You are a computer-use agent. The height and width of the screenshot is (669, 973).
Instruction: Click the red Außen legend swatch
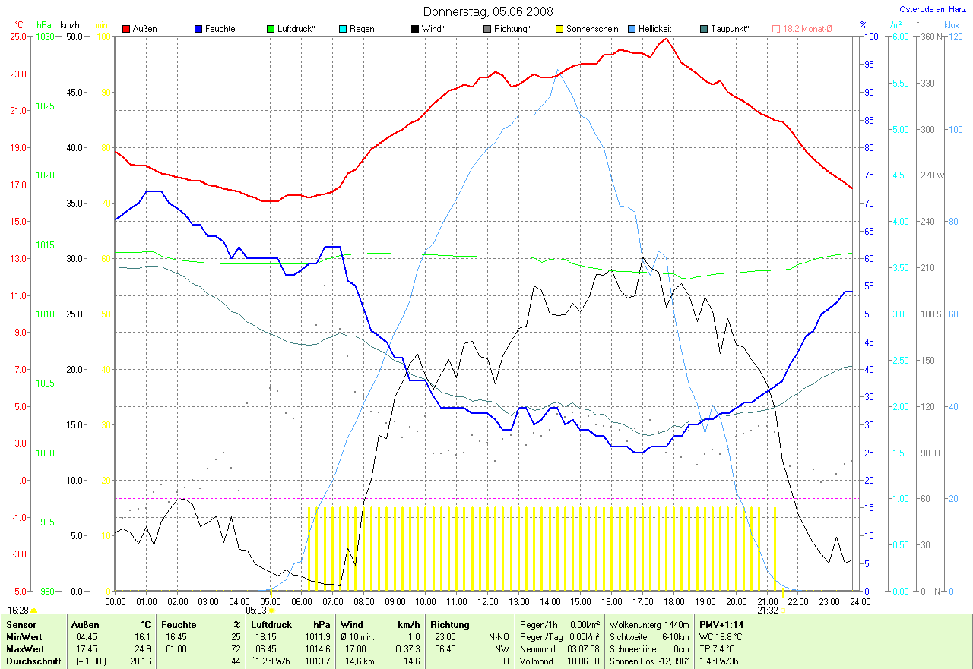(126, 29)
